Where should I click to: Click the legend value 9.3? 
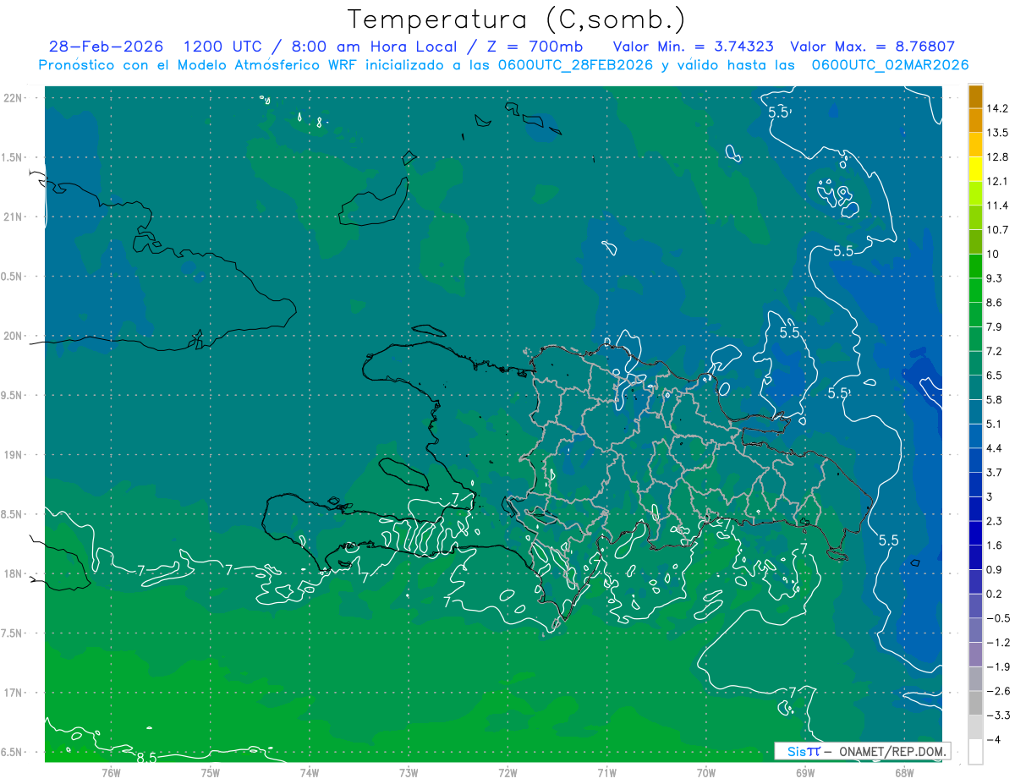(x=996, y=278)
